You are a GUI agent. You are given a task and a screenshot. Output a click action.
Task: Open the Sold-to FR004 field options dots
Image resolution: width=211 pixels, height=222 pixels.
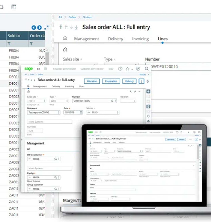(x=118, y=113)
